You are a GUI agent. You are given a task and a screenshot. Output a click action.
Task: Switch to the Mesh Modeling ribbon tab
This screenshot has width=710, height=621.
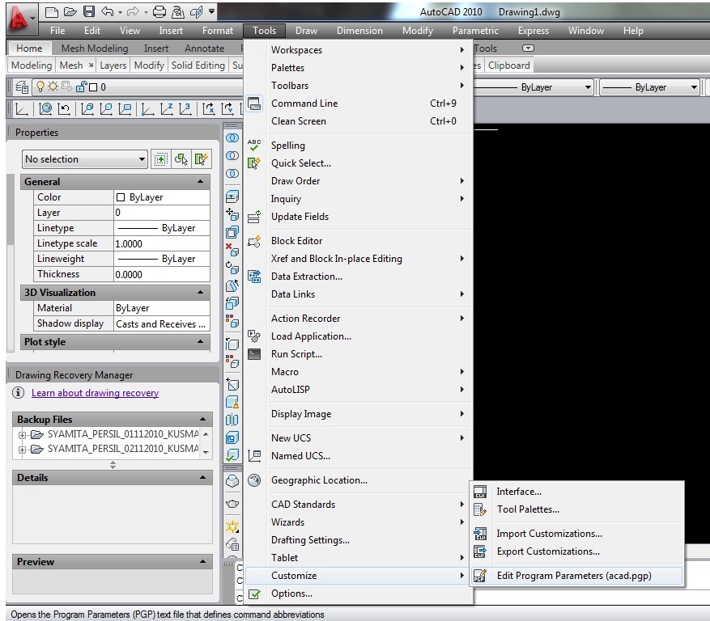coord(94,48)
